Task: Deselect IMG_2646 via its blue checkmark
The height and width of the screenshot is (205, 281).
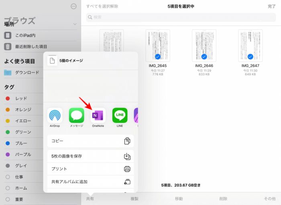Action: pyautogui.click(x=204, y=57)
